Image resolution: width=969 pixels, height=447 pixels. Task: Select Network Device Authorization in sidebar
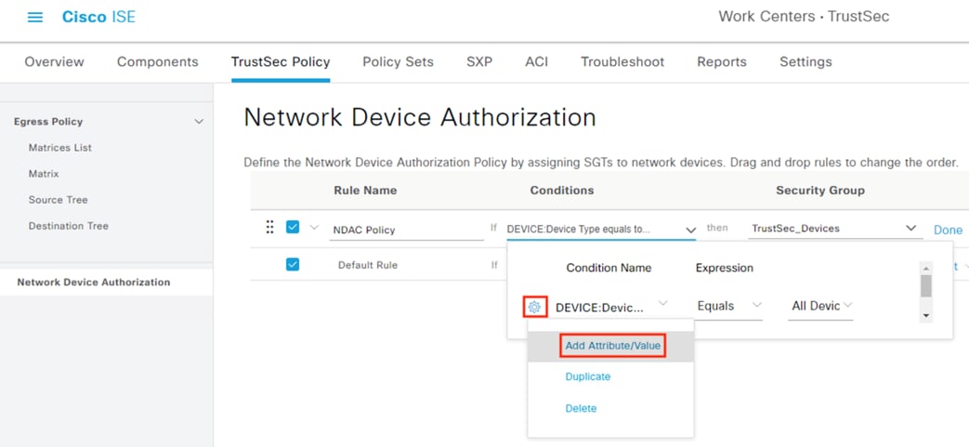click(94, 282)
